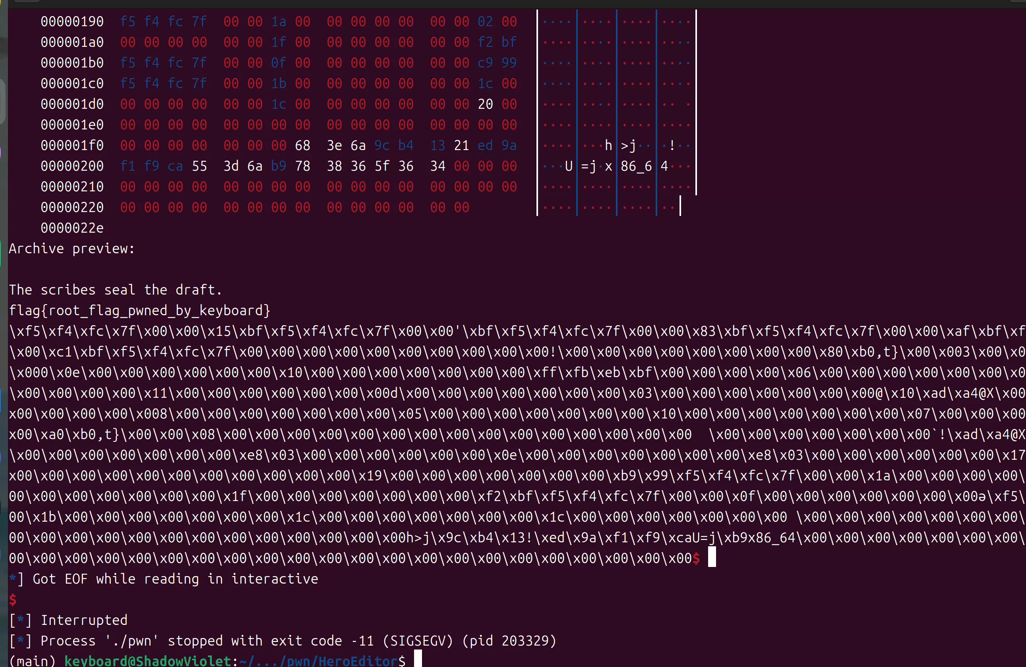Click the Archive preview: line

pos(72,249)
